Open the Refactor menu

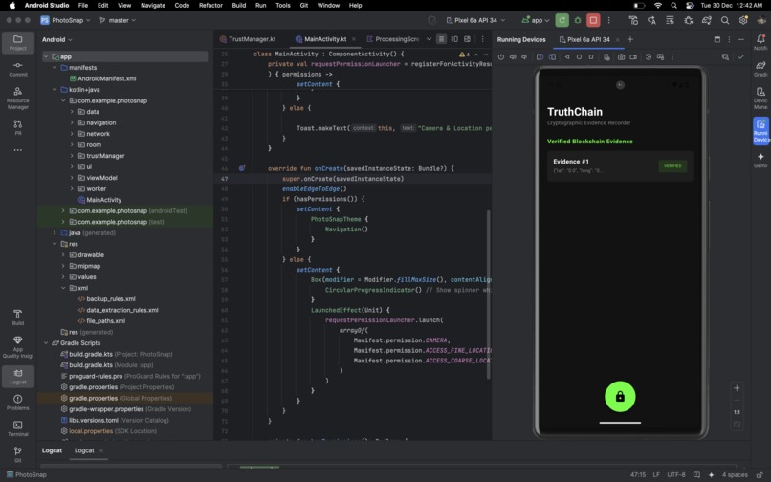[210, 6]
